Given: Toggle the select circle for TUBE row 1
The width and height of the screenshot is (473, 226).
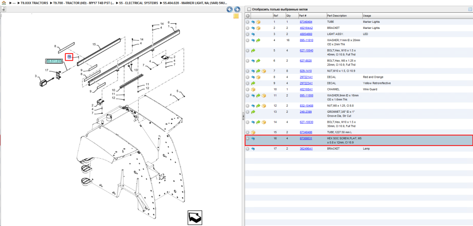Looking at the screenshot, I should point(248,22).
